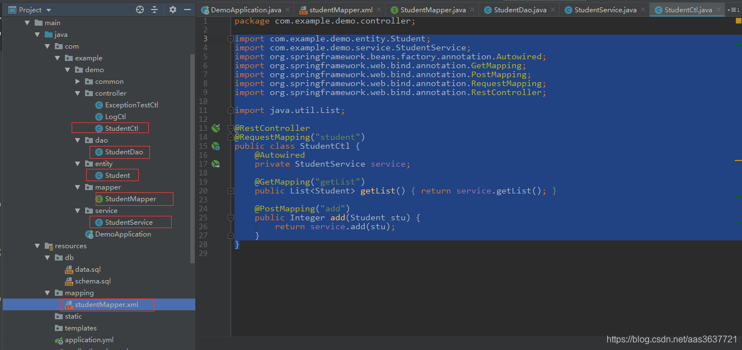The image size is (742, 350).
Task: Click the class gutter icon on line 15
Action: (216, 146)
